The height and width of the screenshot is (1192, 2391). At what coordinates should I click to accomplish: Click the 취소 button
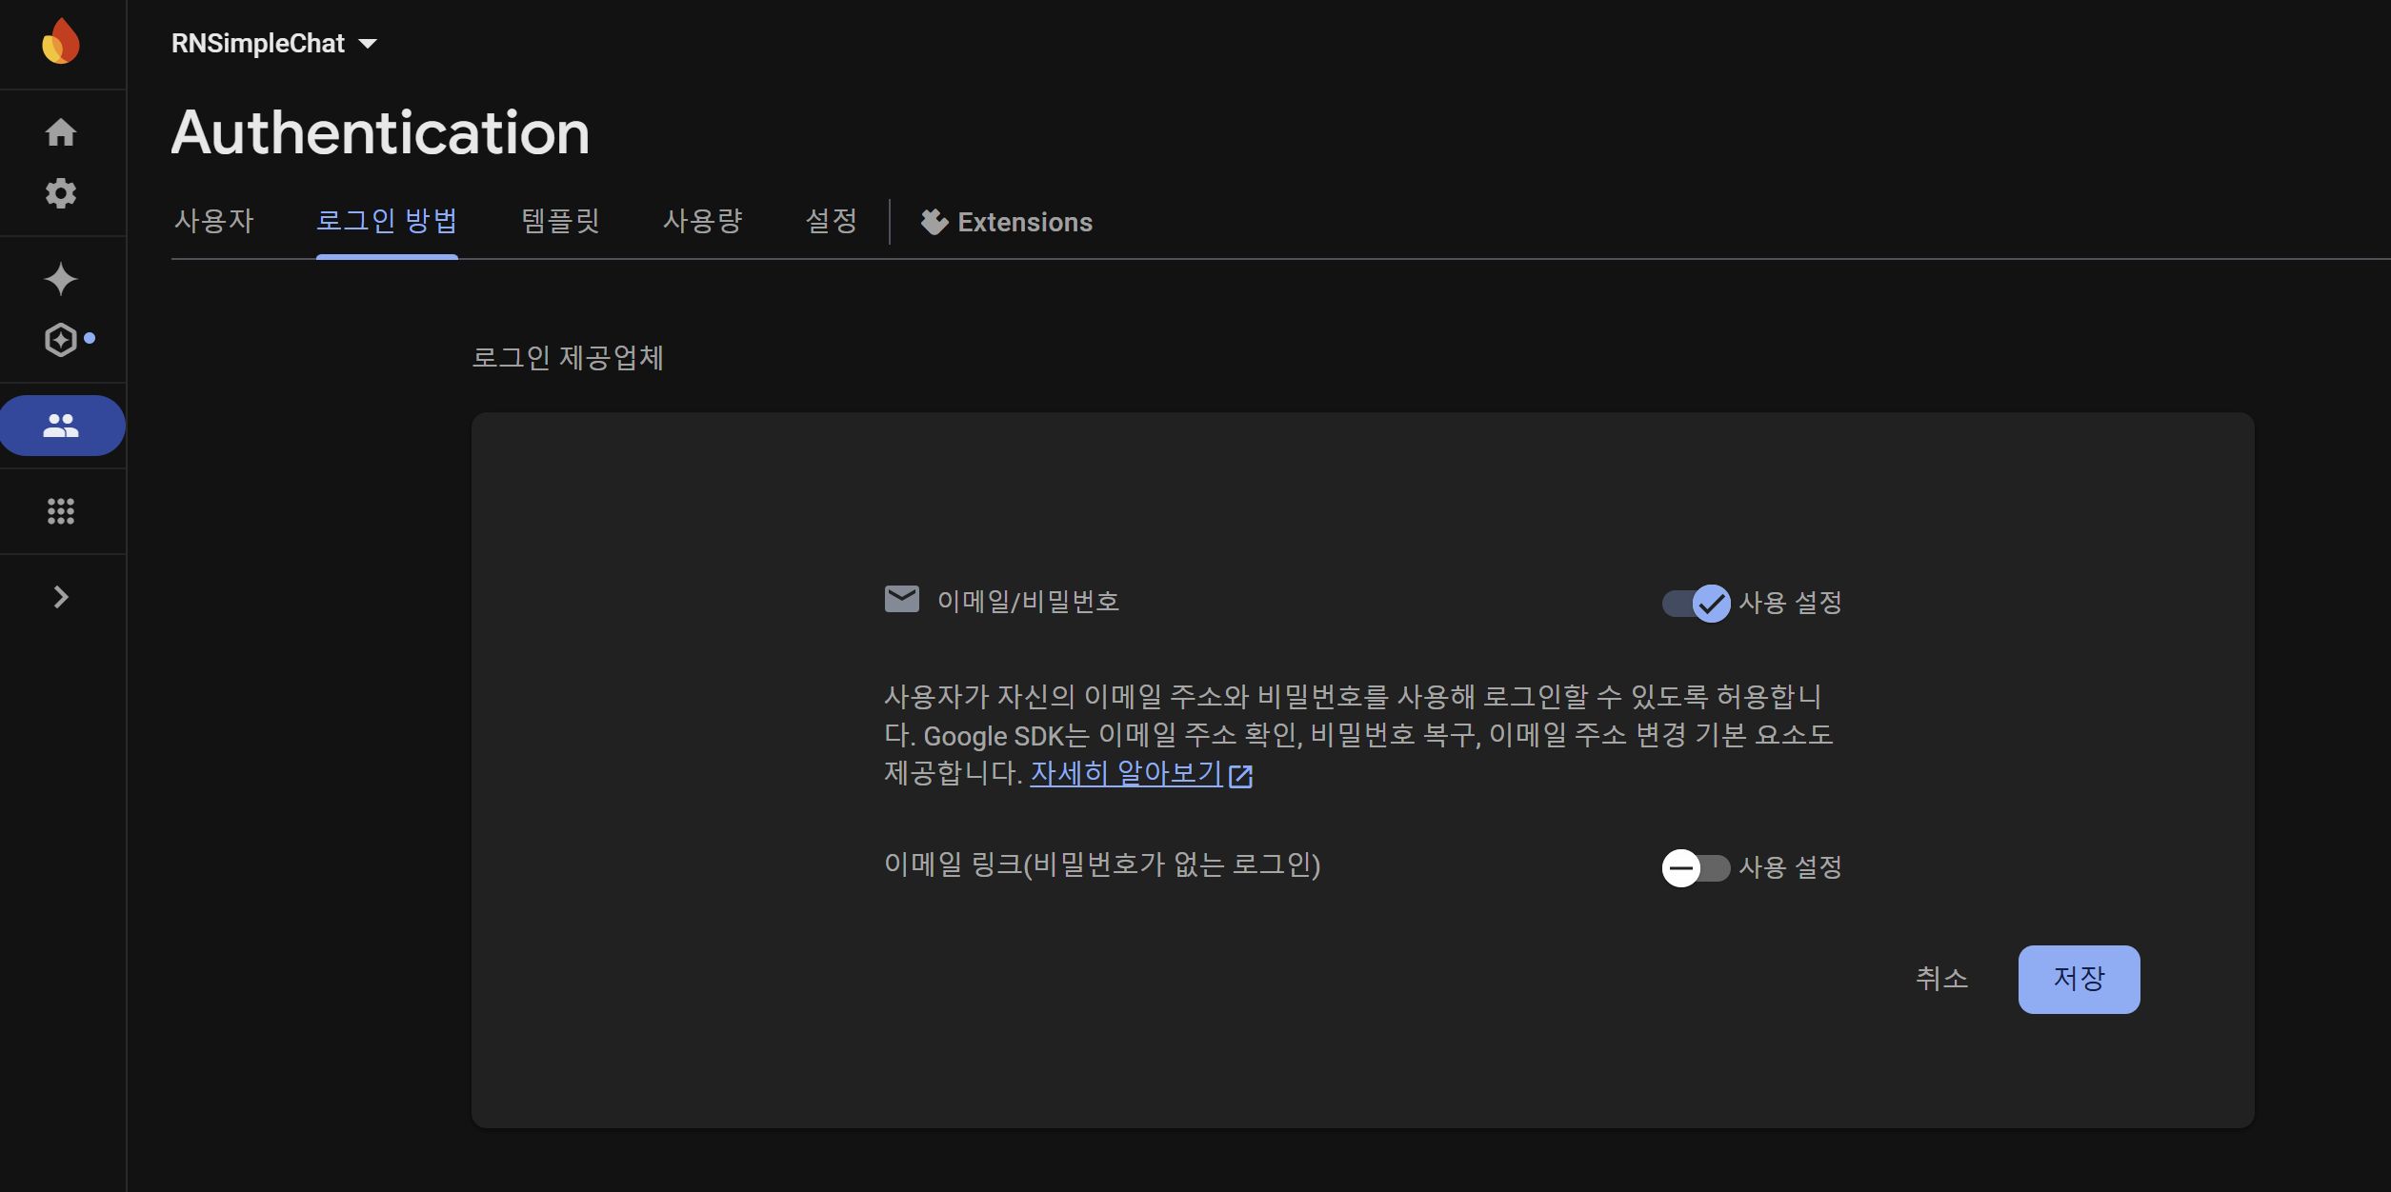[1941, 979]
